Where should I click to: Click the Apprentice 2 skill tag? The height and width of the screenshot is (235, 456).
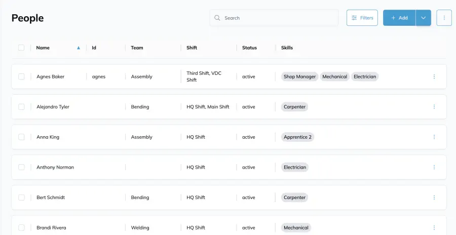(x=297, y=137)
